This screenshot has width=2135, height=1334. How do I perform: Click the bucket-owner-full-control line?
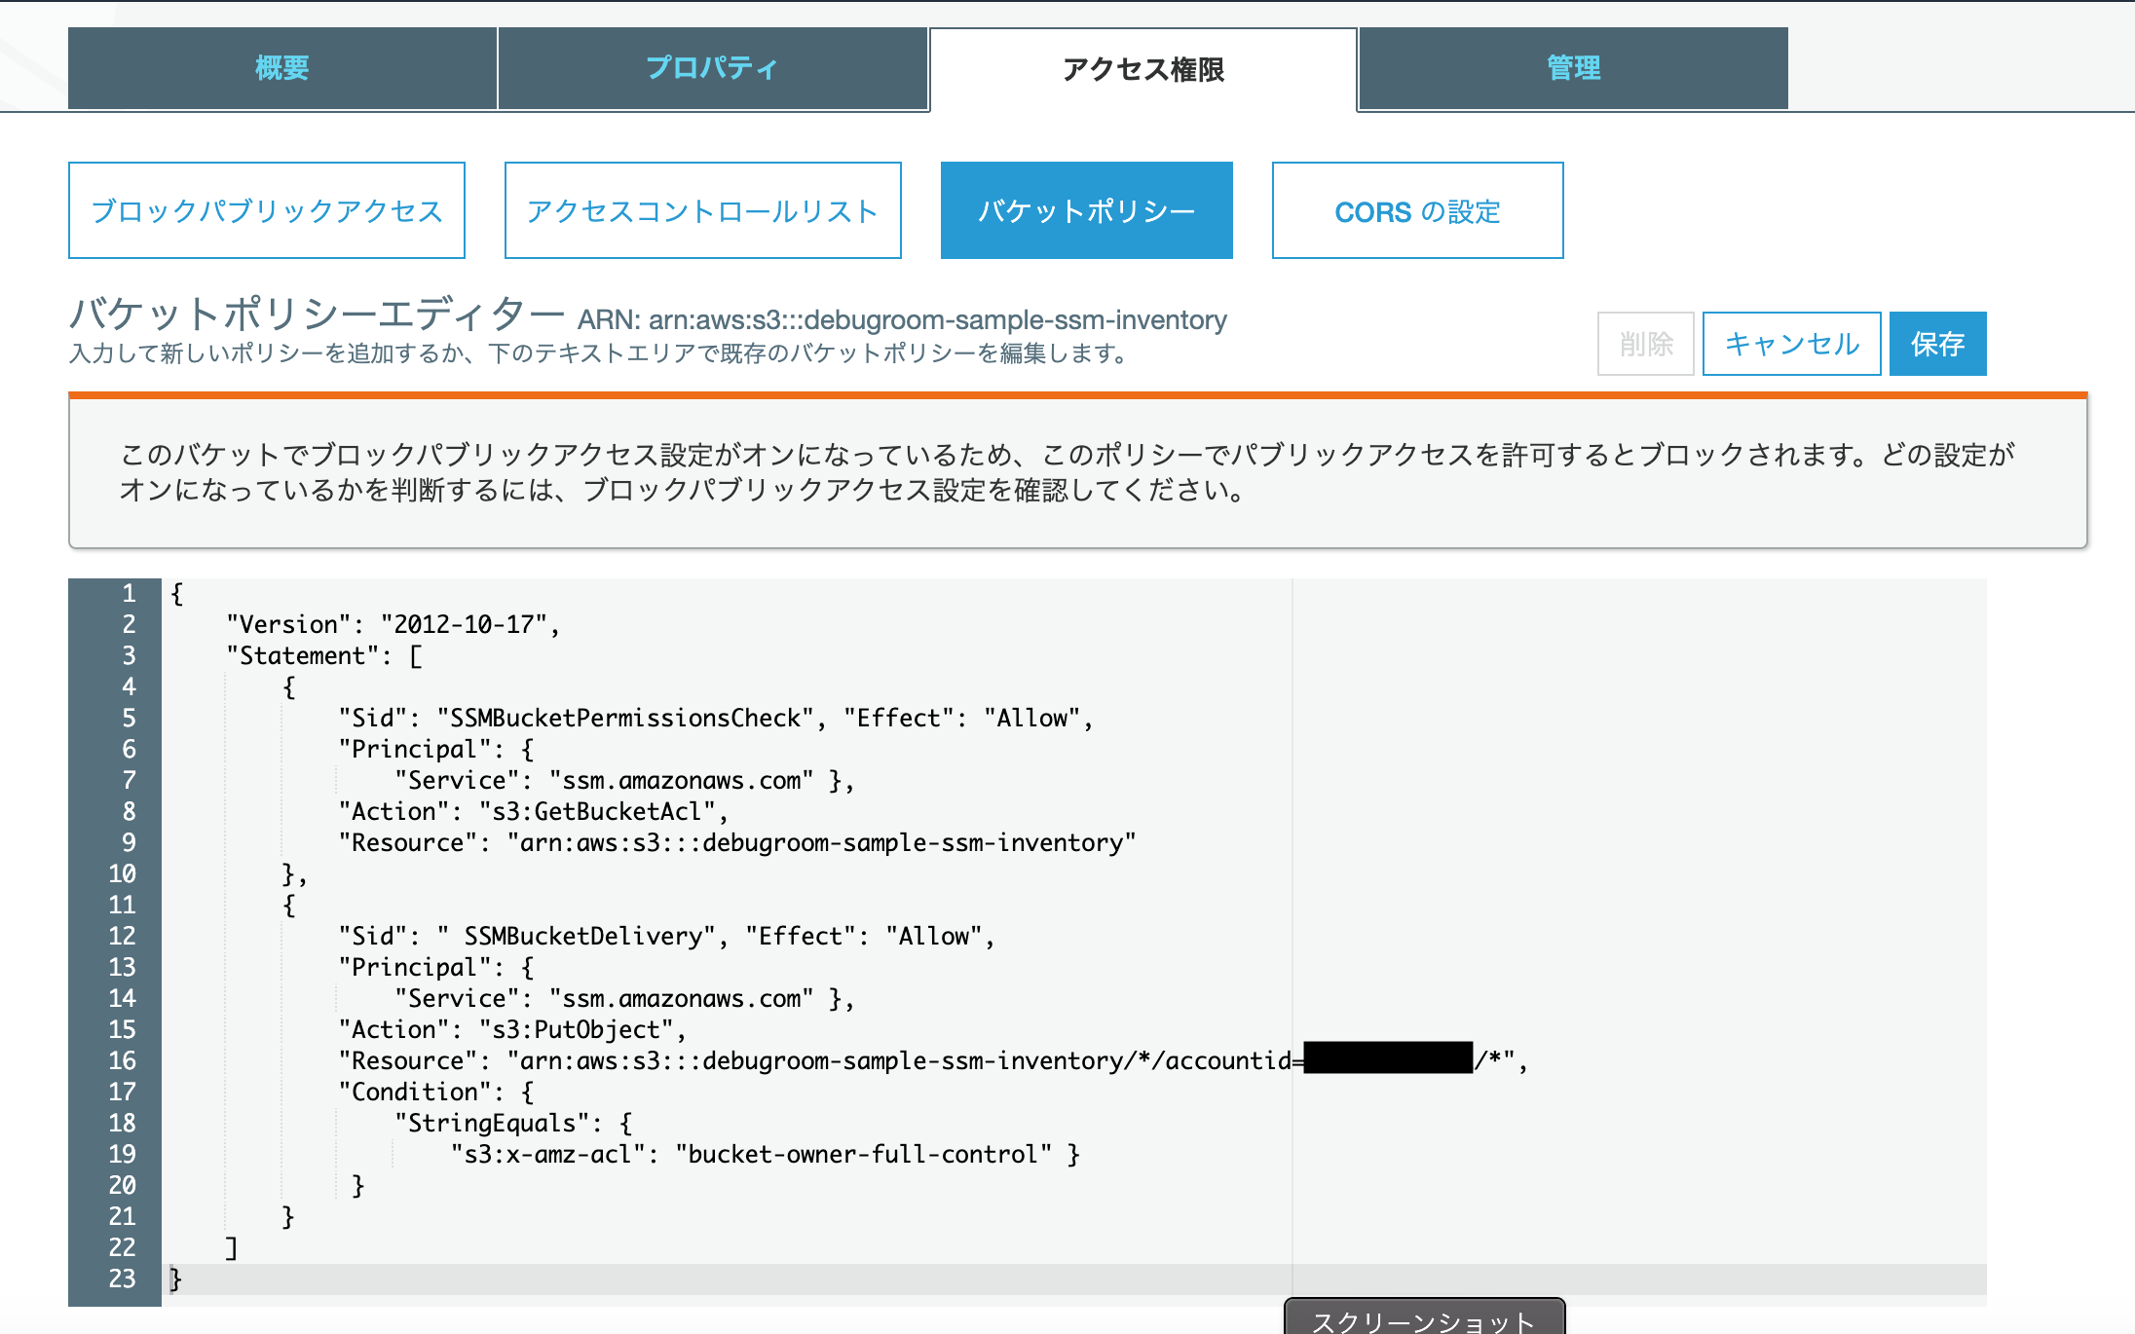coord(766,1154)
